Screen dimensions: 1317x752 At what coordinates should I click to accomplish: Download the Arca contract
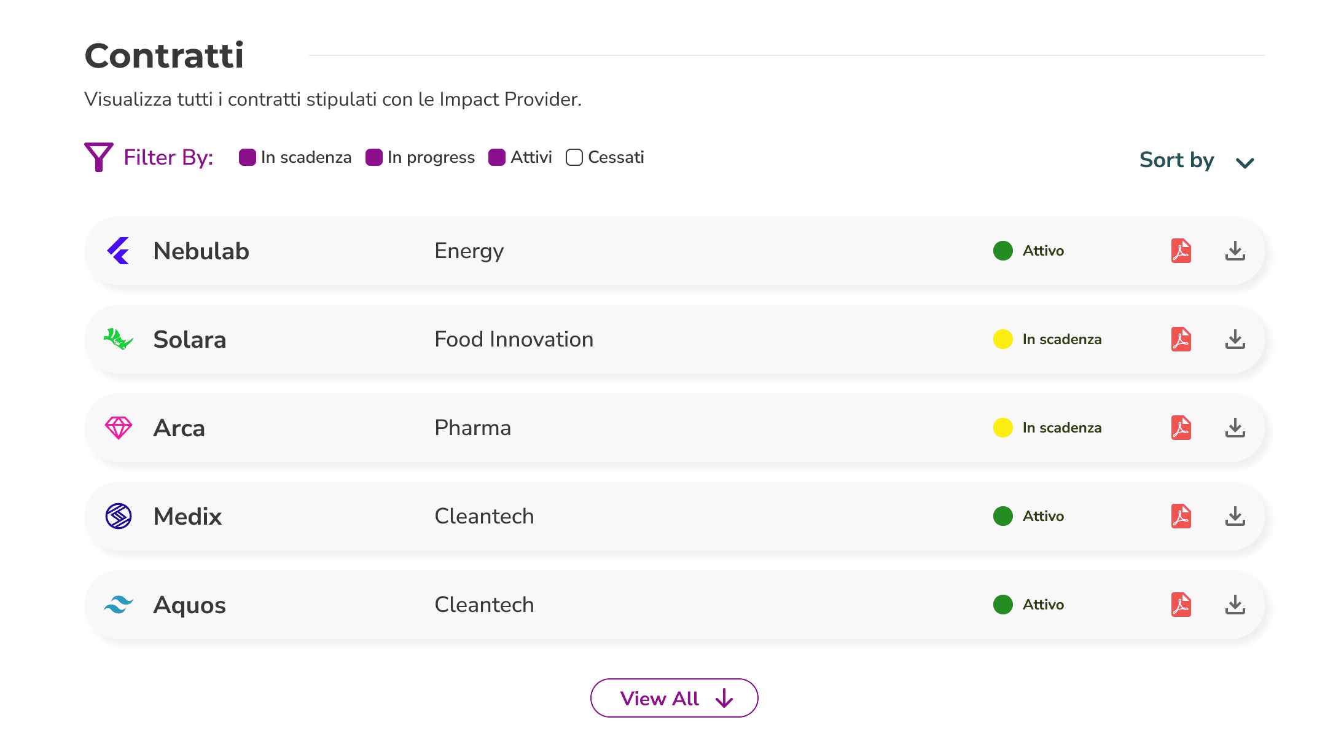[1235, 428]
